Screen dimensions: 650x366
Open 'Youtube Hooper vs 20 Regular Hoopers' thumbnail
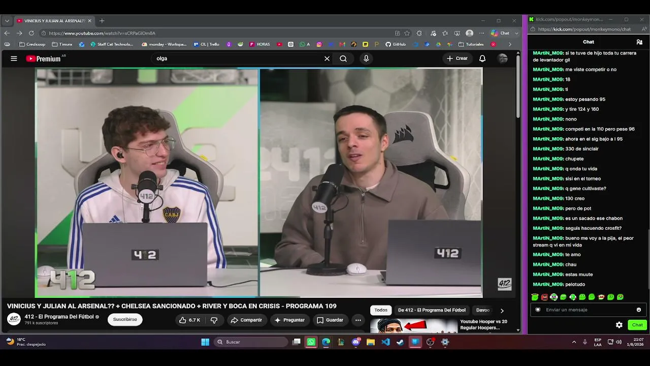click(413, 325)
